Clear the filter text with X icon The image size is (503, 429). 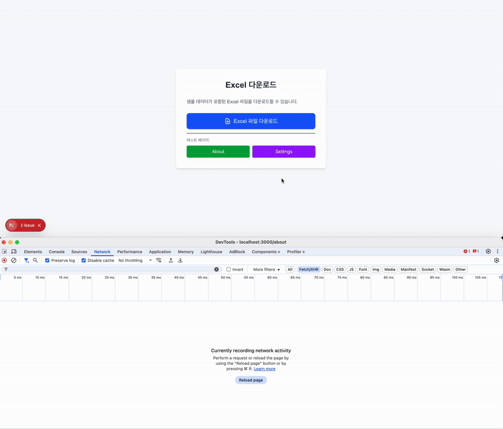click(216, 269)
